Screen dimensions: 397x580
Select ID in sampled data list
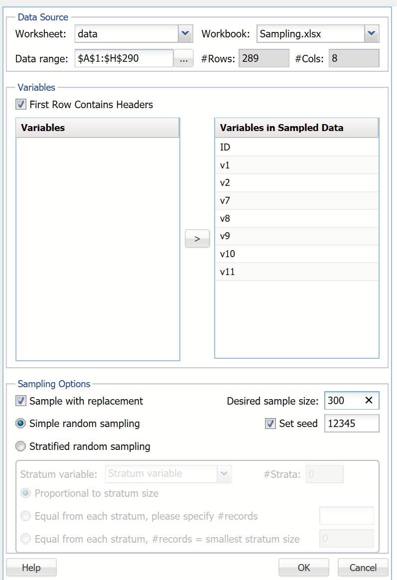click(296, 147)
